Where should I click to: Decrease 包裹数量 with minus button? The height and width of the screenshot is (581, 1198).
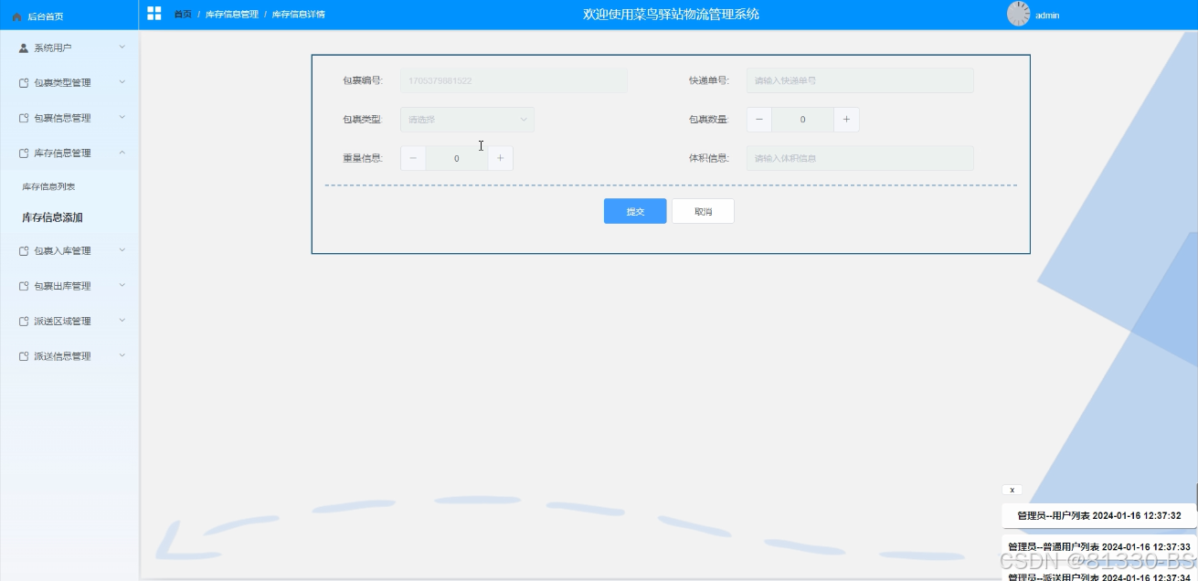pos(759,120)
